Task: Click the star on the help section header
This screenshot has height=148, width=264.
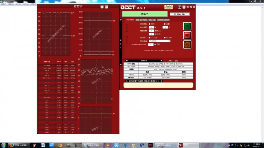Action: [x=127, y=81]
